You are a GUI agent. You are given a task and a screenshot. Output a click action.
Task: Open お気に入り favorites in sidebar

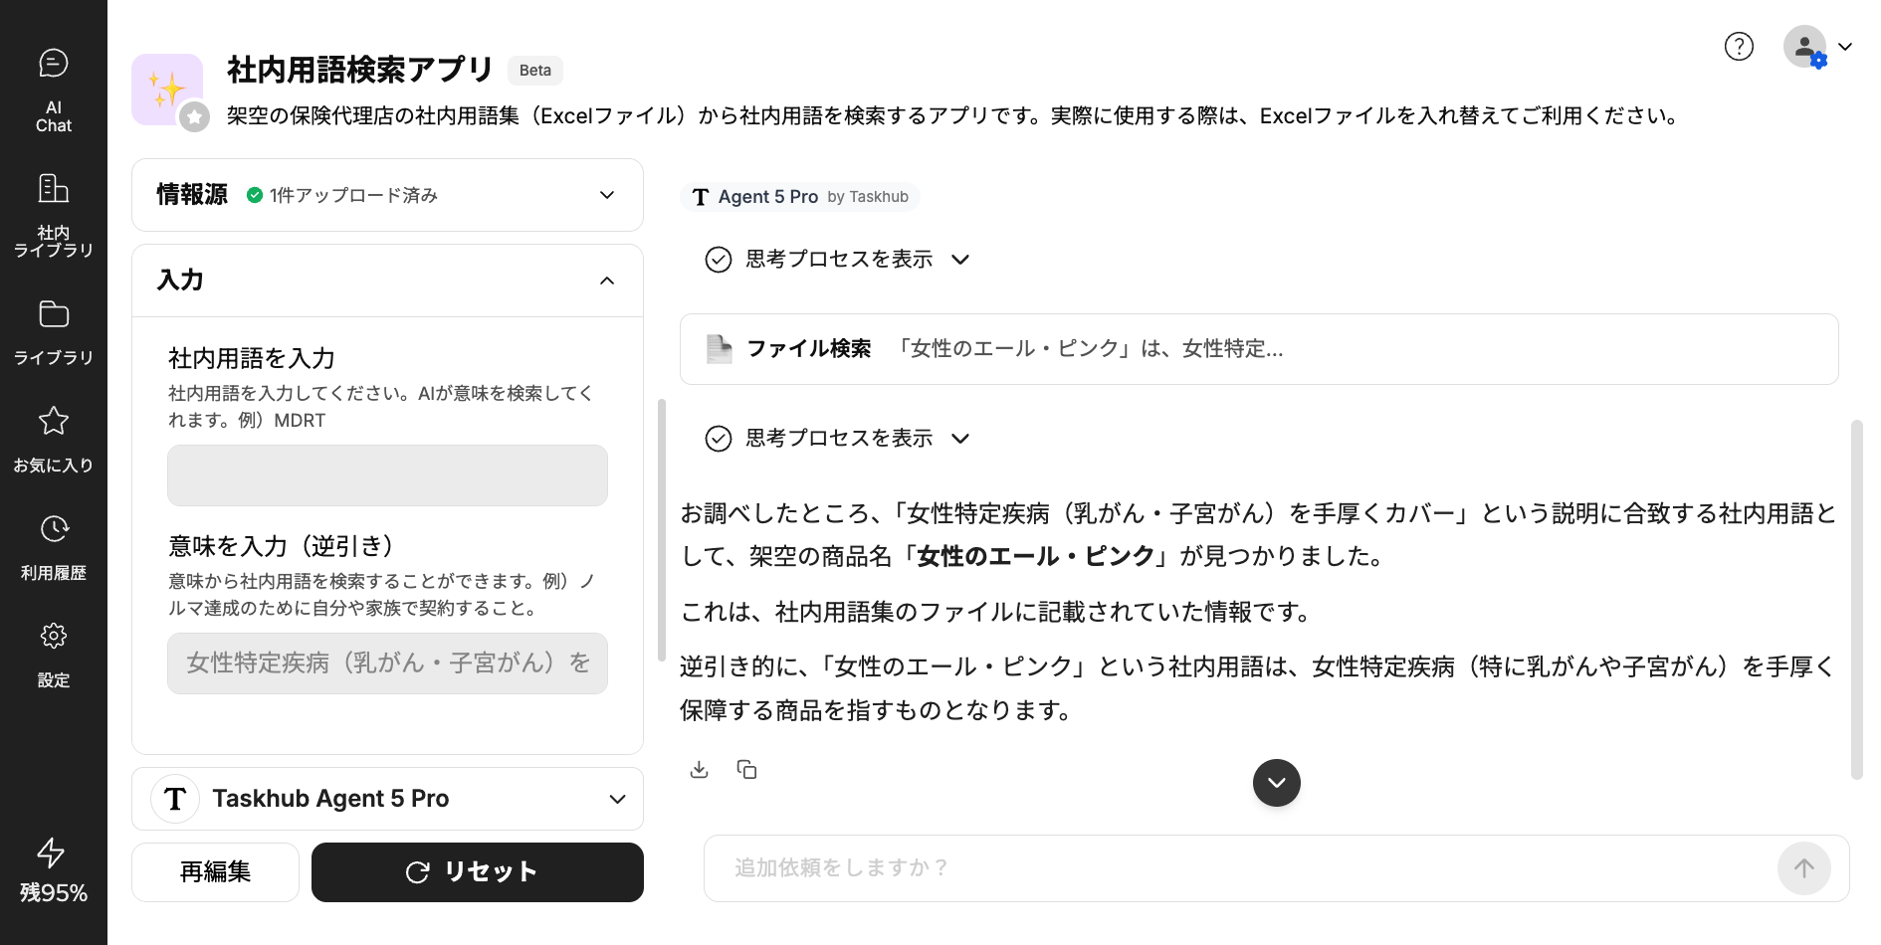54,439
